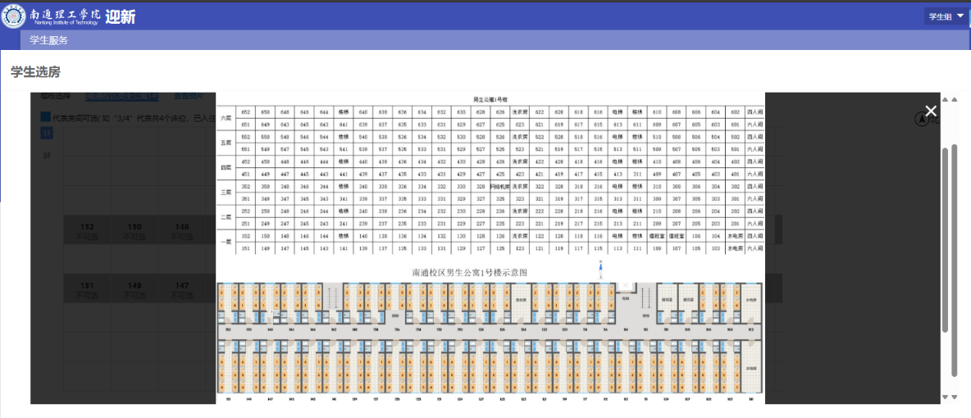
Task: Choose room 149 in the room grid
Action: pos(134,290)
